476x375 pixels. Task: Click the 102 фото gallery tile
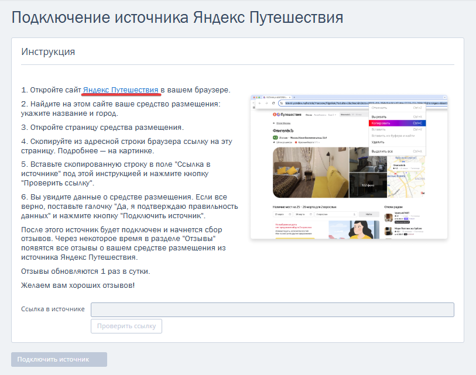[x=368, y=185]
